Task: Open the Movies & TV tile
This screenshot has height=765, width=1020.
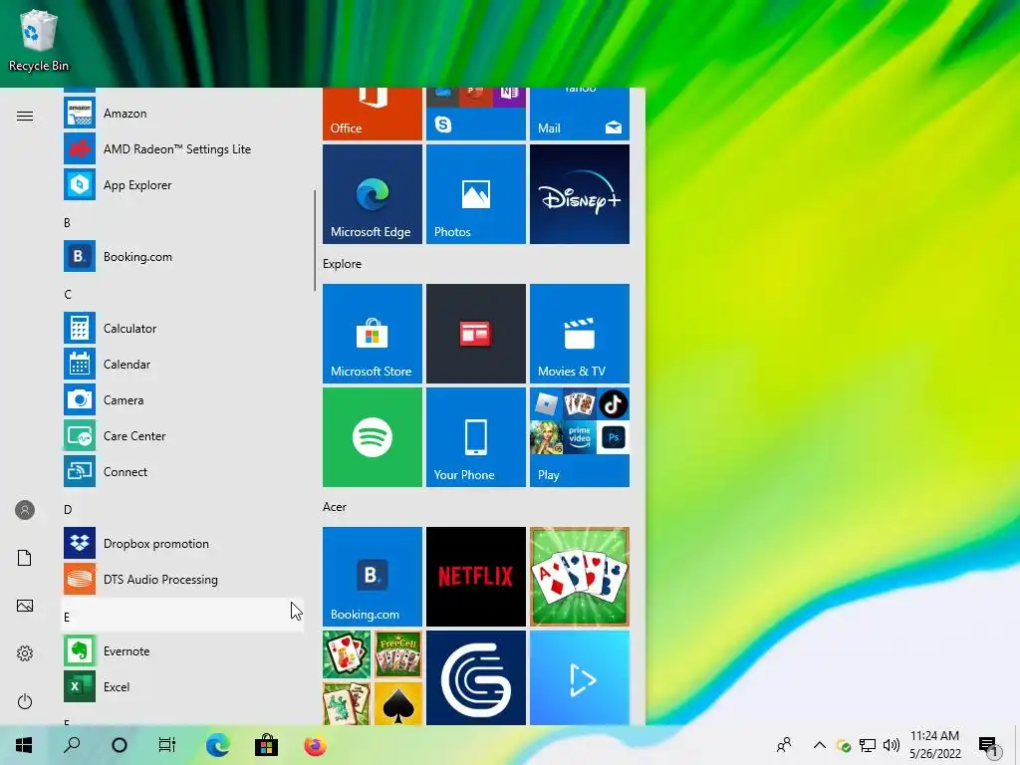Action: 580,333
